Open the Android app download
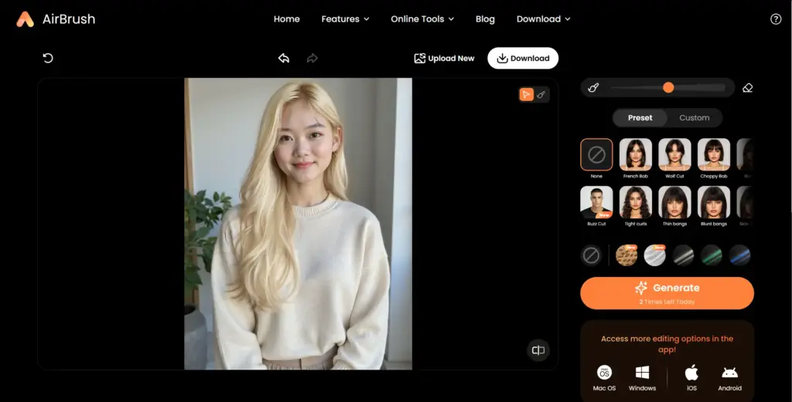The height and width of the screenshot is (402, 792). (730, 378)
